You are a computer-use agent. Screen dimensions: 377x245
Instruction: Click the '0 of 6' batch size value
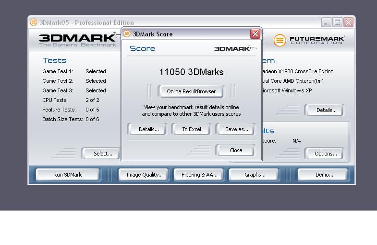pyautogui.click(x=92, y=119)
